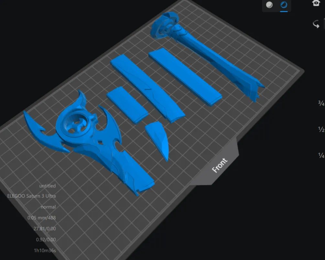Click the "ELEGOO Saturn 3 Ultra" printer label
The height and width of the screenshot is (260, 325).
click(x=31, y=196)
